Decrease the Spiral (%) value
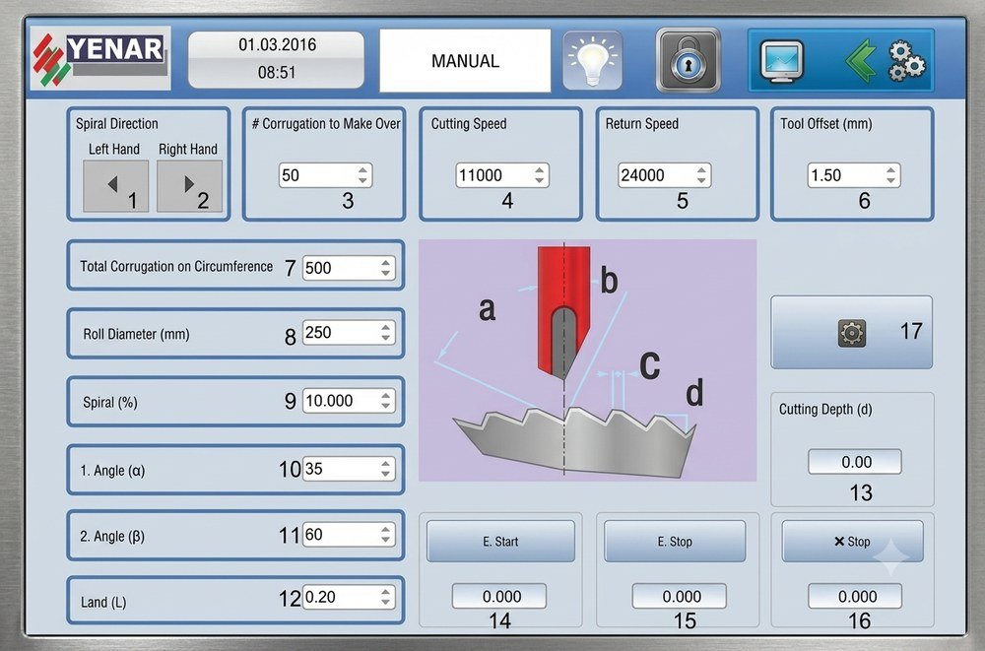 [386, 406]
